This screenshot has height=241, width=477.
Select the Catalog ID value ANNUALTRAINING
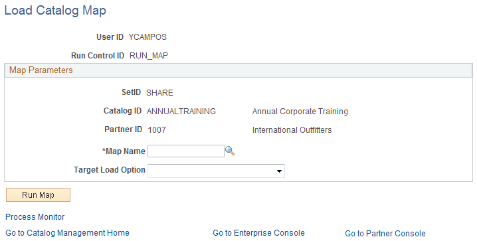click(181, 112)
